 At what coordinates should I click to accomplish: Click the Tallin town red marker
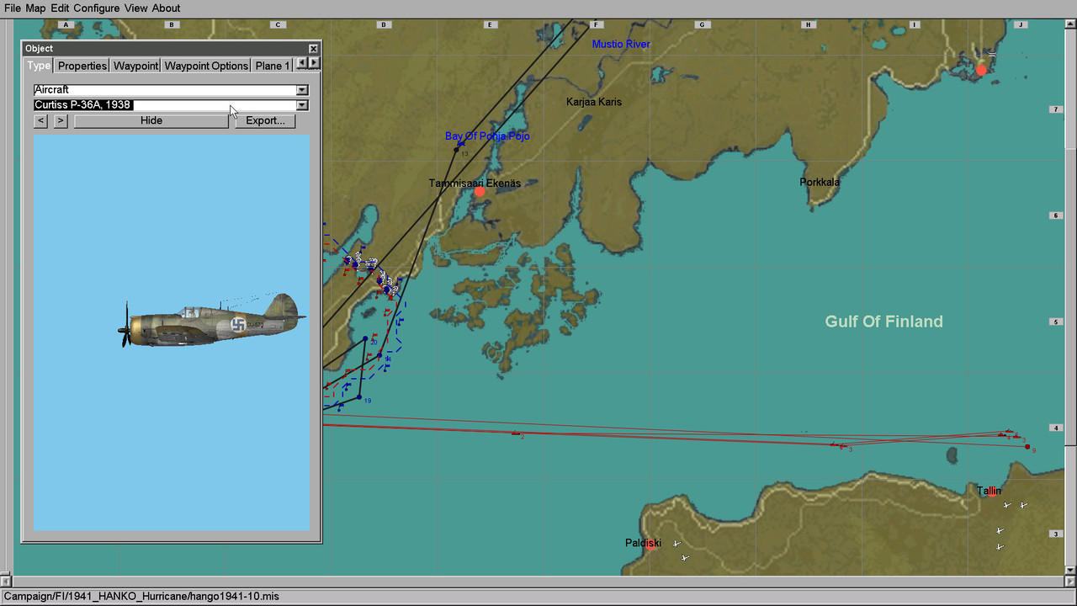tap(992, 493)
